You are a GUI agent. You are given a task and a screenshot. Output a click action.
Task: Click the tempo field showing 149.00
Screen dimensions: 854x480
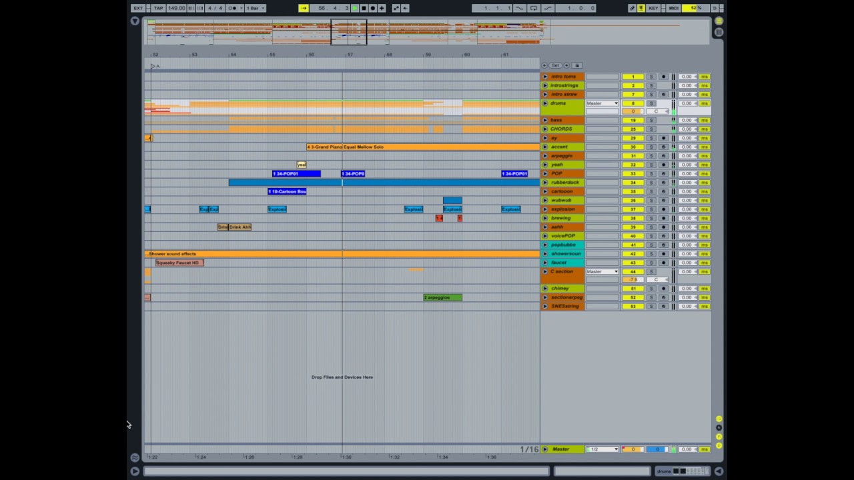[177, 8]
